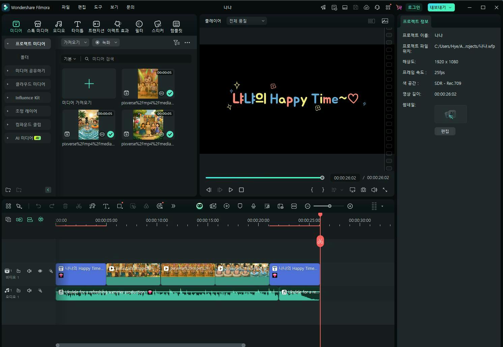Click the timeline zoom slider handle
Viewport: 503px width, 347px height.
(x=329, y=206)
